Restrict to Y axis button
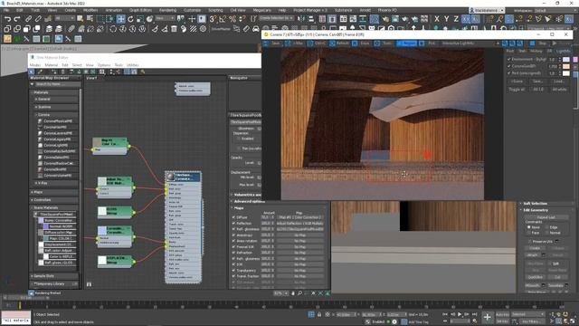Viewport: 579px width, 326px height. (446, 18)
